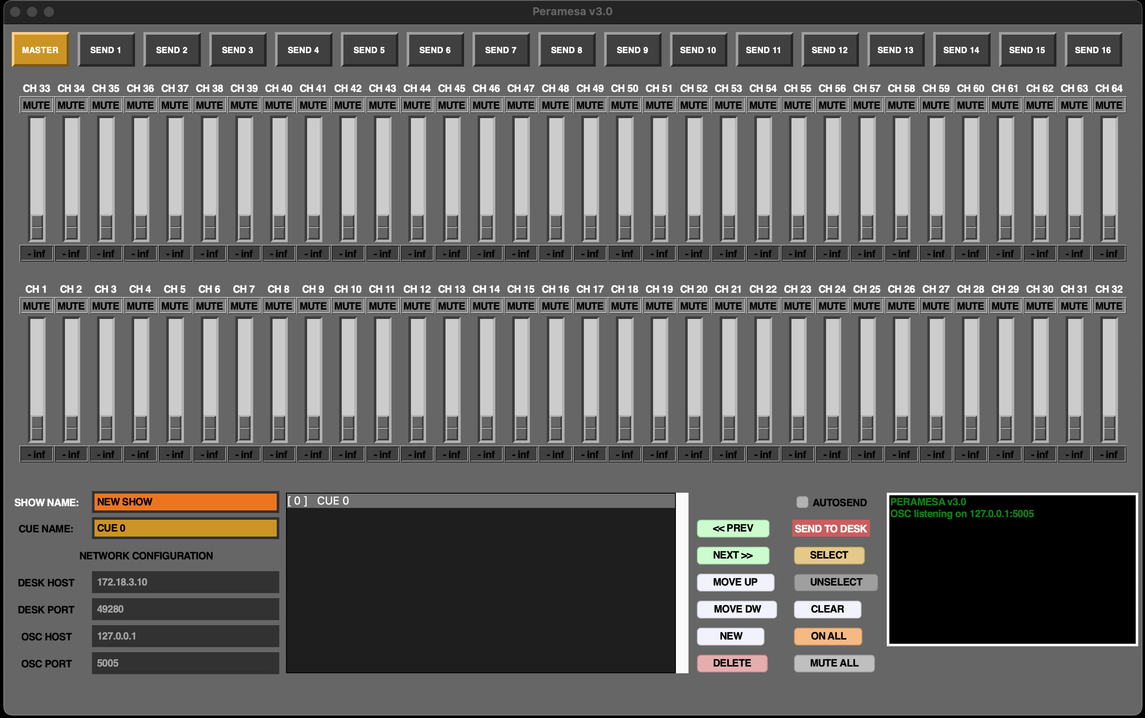Create a new cue with NEW
Image resolution: width=1145 pixels, height=718 pixels.
730,636
